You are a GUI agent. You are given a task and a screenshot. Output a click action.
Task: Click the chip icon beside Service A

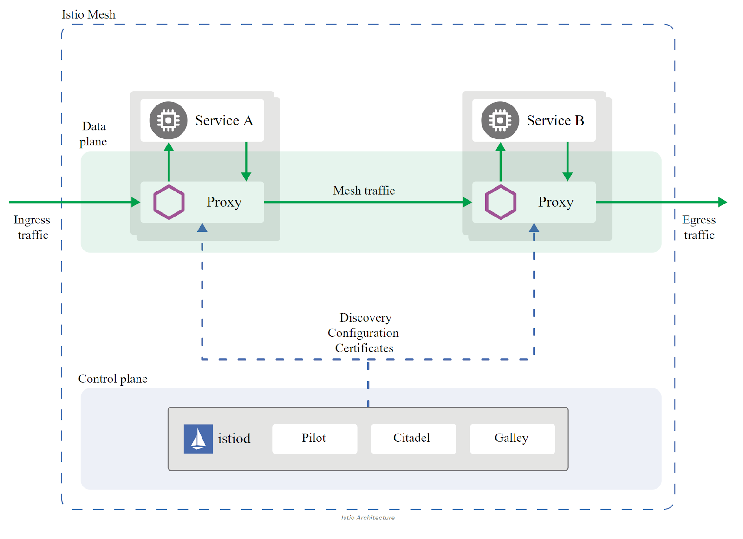tap(168, 120)
